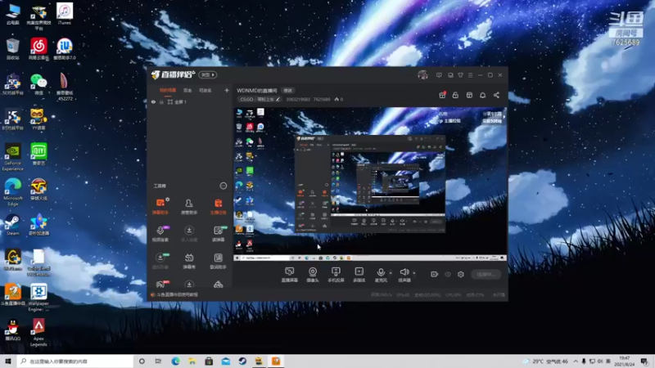Viewport: 655px width, 368px height.
Task: Open File Explorer from taskbar
Action: coord(192,361)
